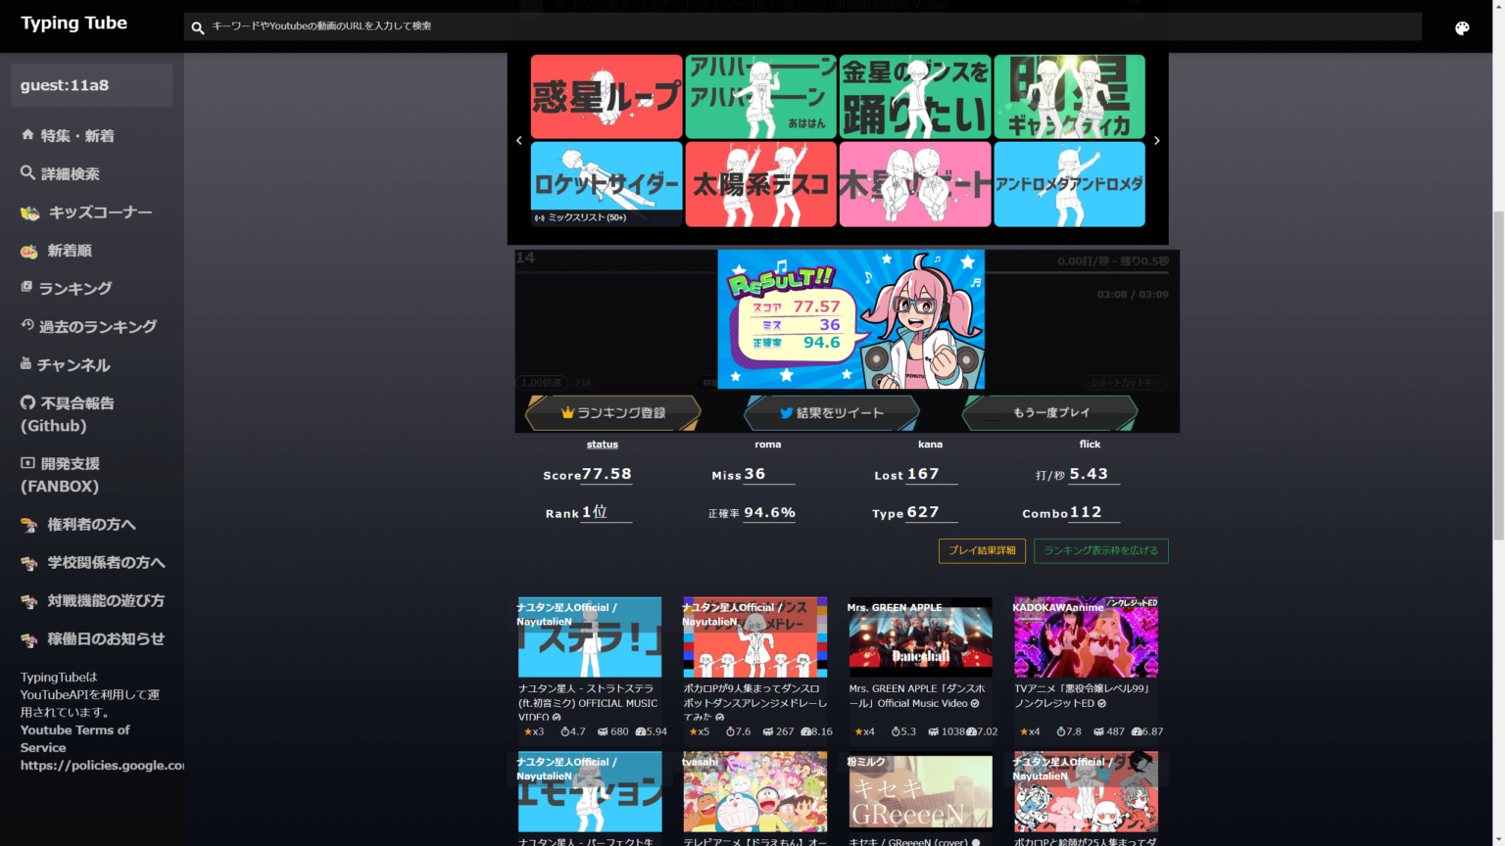Switch to the roma tab
The width and height of the screenshot is (1505, 846).
click(x=767, y=444)
